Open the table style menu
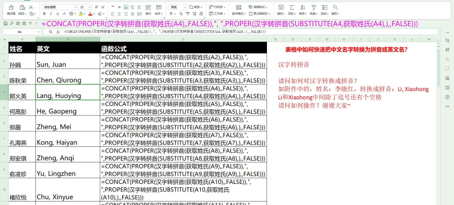This screenshot has height=205, width=454. tap(258, 7)
